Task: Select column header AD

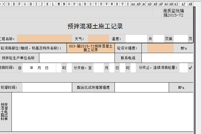Action: tap(150, 4)
